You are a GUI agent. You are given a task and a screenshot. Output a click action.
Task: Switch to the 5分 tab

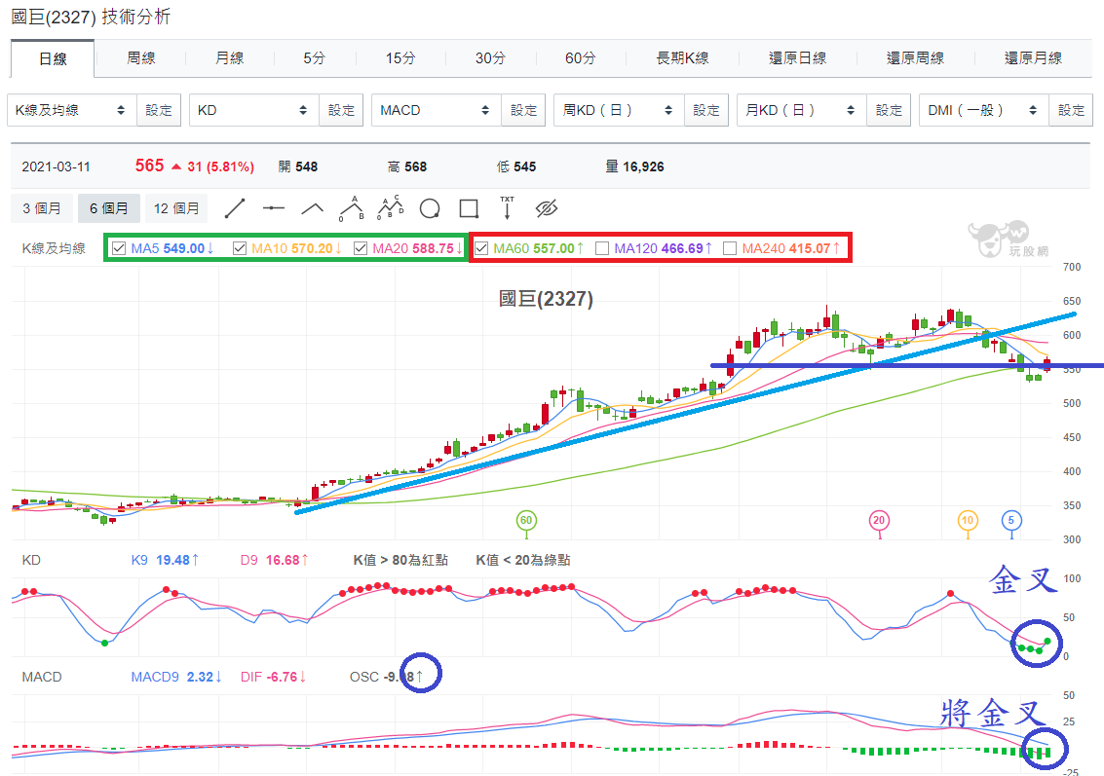point(315,58)
